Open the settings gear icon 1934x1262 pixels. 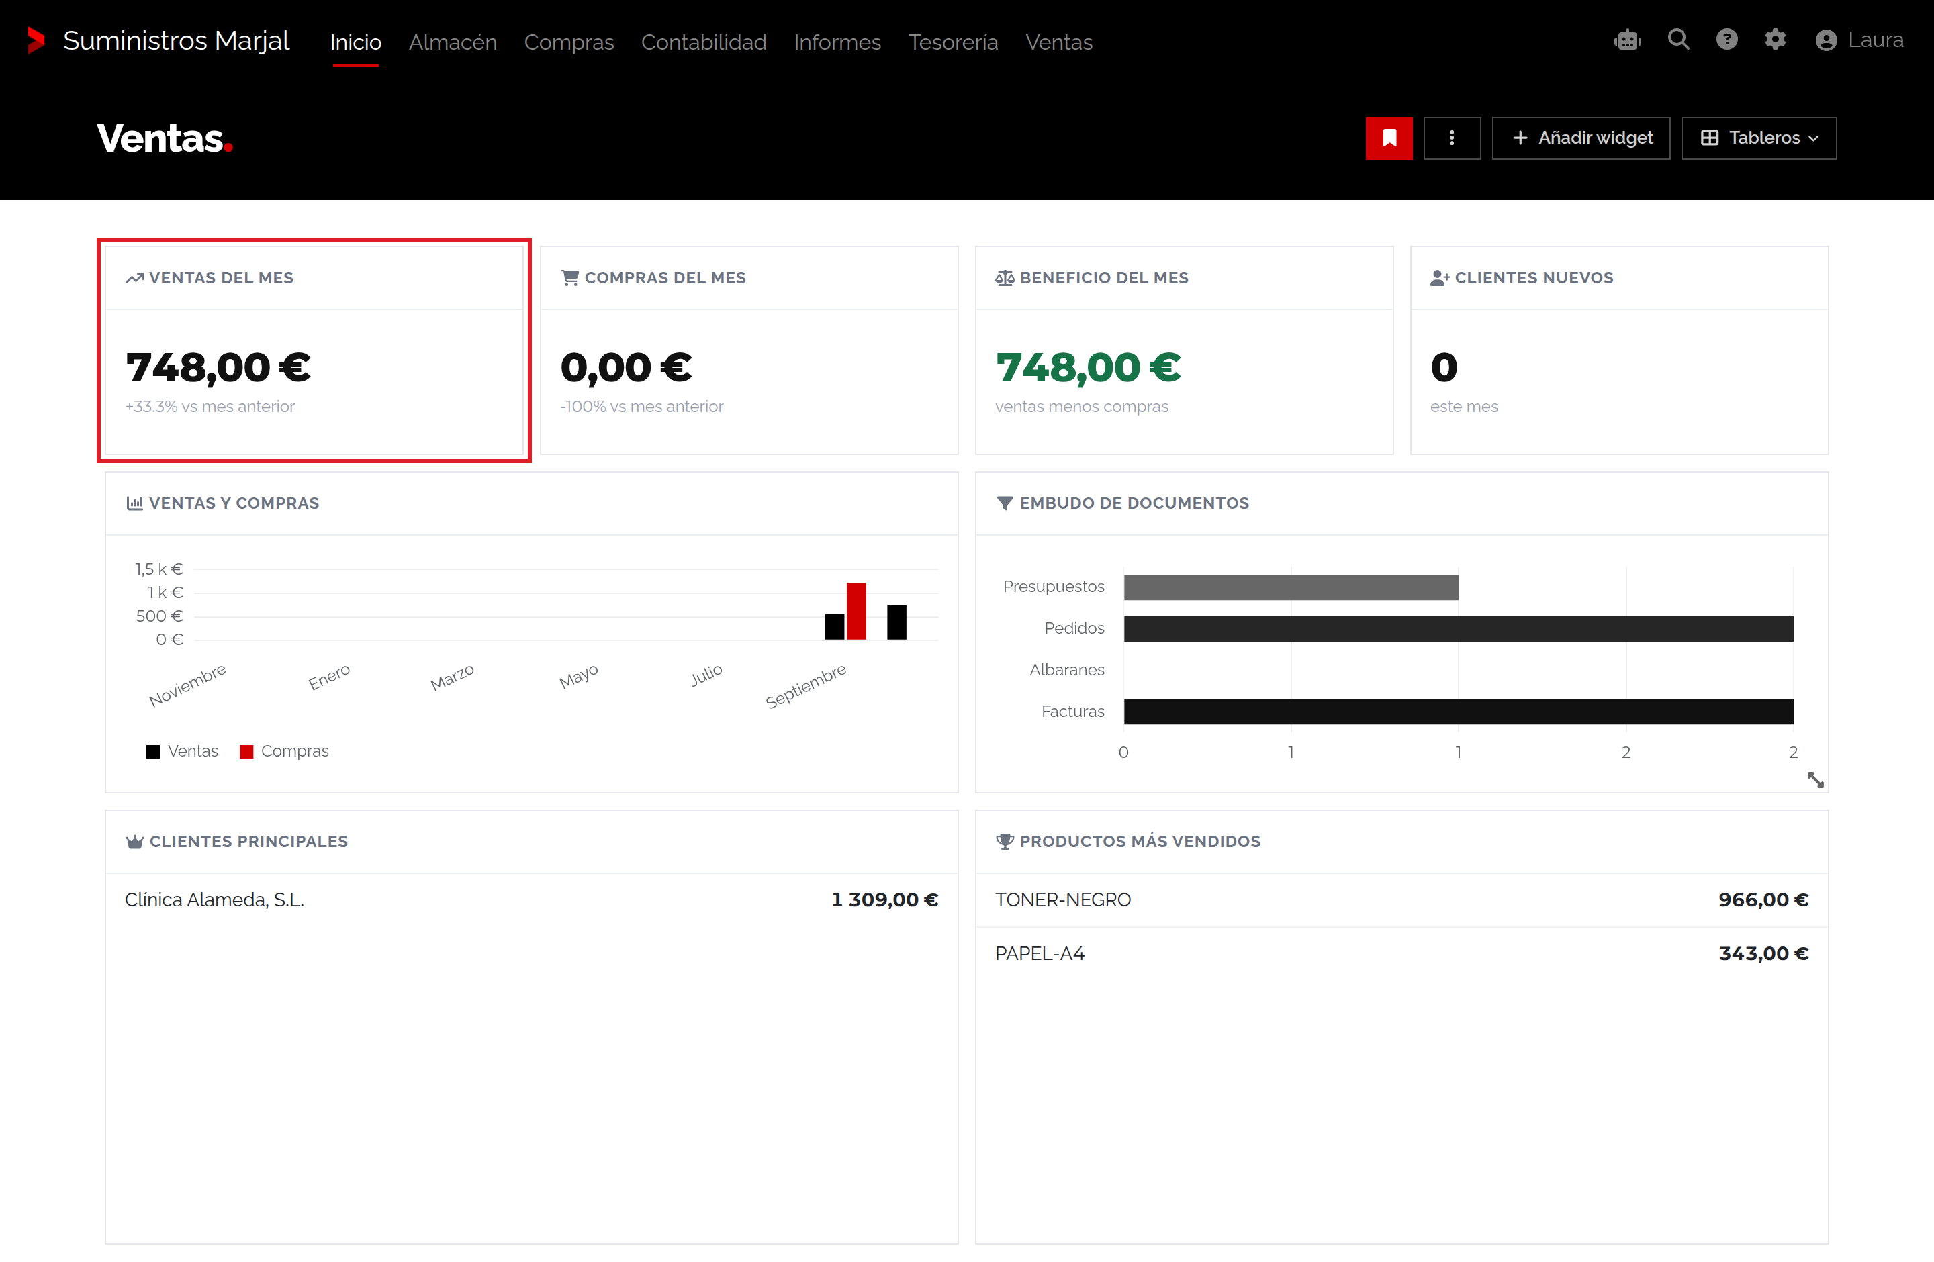(x=1776, y=40)
